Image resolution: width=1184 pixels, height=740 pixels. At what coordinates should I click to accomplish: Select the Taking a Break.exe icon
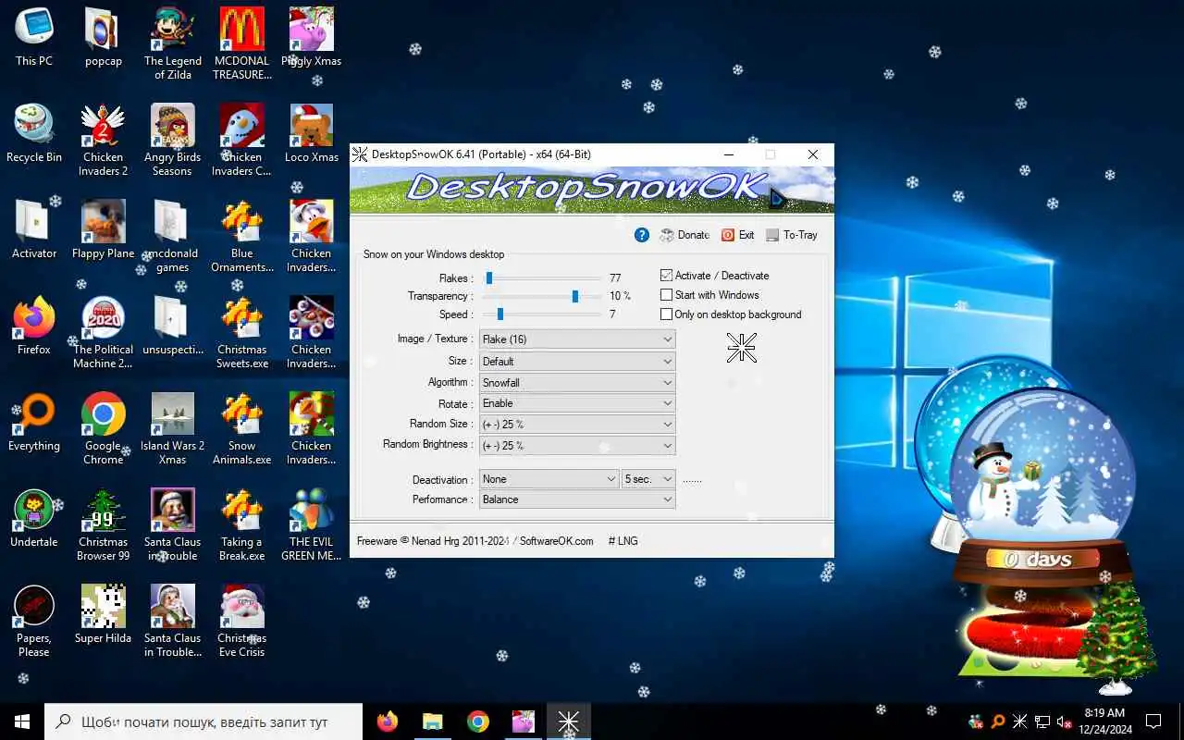point(242,524)
